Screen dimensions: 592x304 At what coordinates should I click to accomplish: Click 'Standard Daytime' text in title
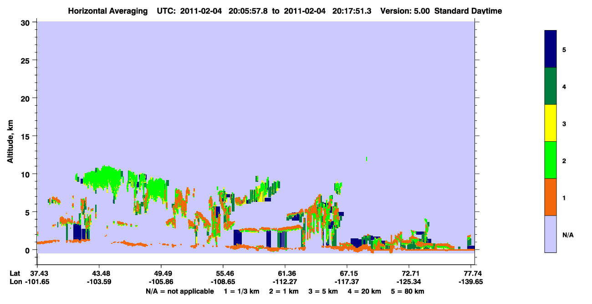(x=468, y=11)
